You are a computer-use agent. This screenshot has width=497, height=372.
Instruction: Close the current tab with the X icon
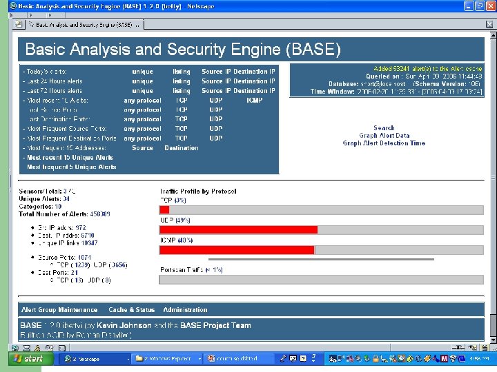pyautogui.click(x=489, y=24)
